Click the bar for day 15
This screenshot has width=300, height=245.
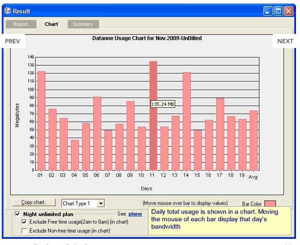coord(198,150)
